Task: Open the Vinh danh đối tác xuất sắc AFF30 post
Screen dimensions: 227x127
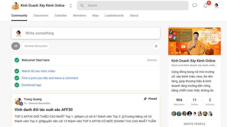Action: 44,109
